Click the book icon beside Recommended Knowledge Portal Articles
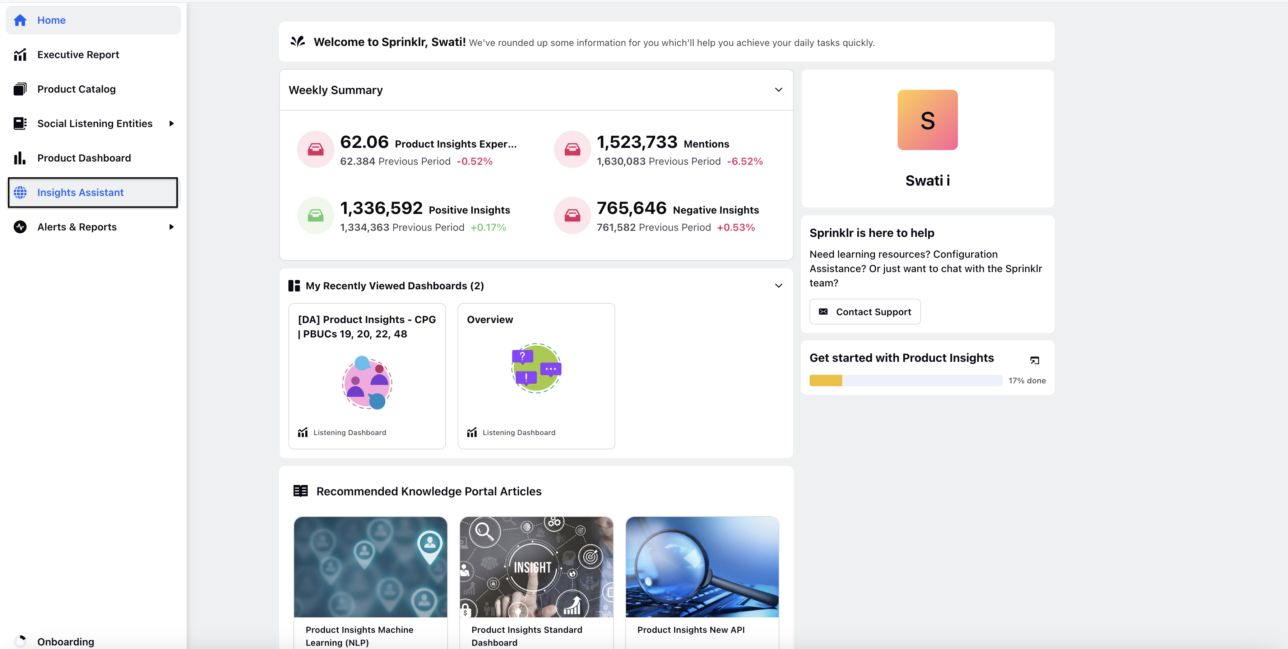Viewport: 1288px width, 649px height. pos(301,491)
